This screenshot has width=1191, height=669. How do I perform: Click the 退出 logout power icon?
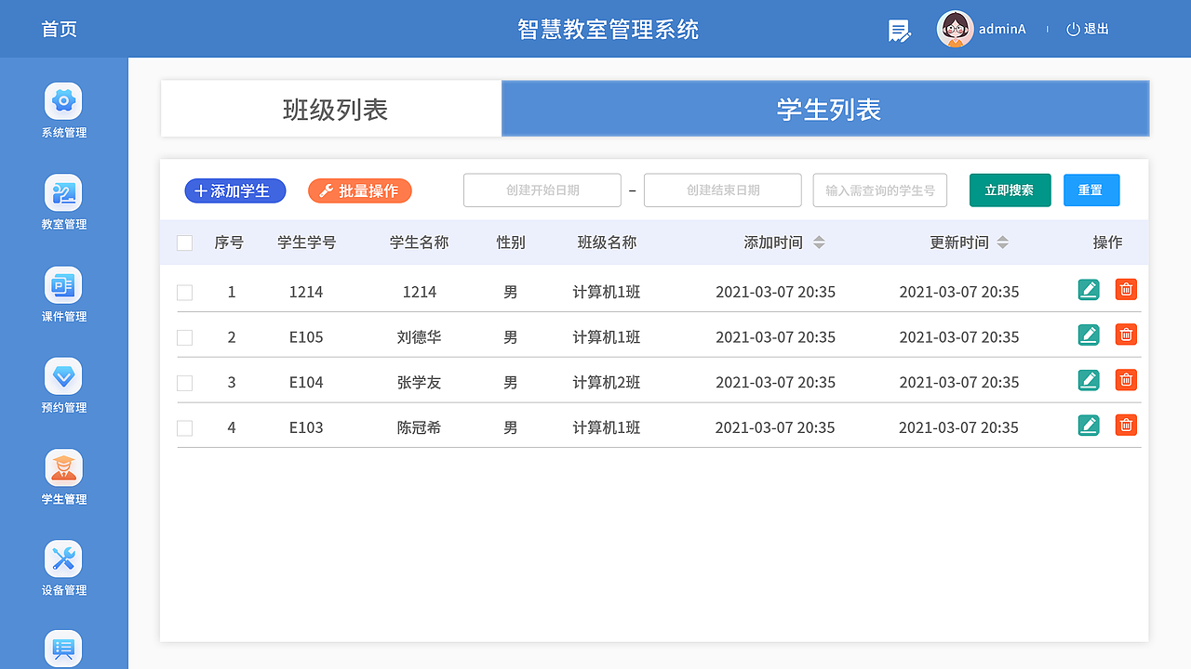(1073, 29)
